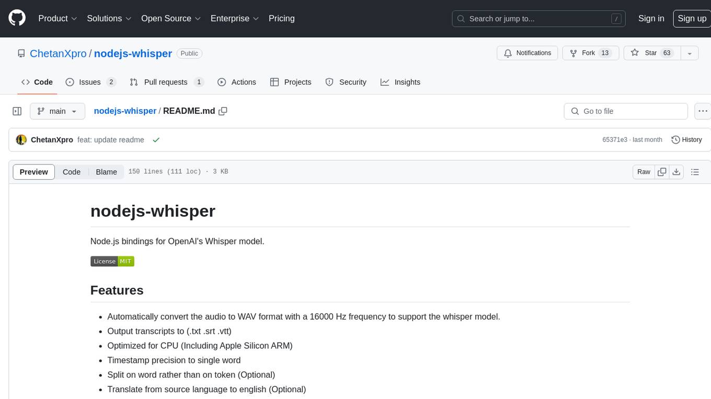711x399 pixels.
Task: Expand the Enterprise menu
Action: point(235,18)
